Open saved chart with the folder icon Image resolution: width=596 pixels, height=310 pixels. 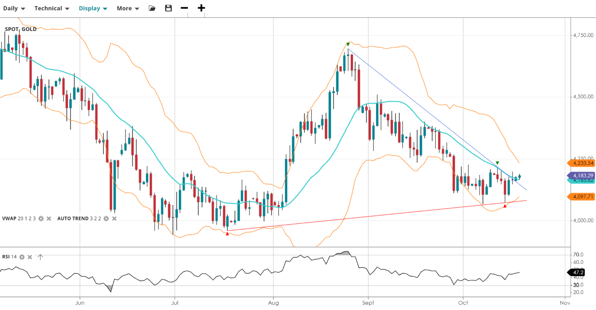(152, 8)
